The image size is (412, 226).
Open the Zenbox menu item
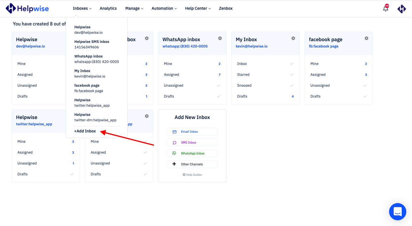225,8
